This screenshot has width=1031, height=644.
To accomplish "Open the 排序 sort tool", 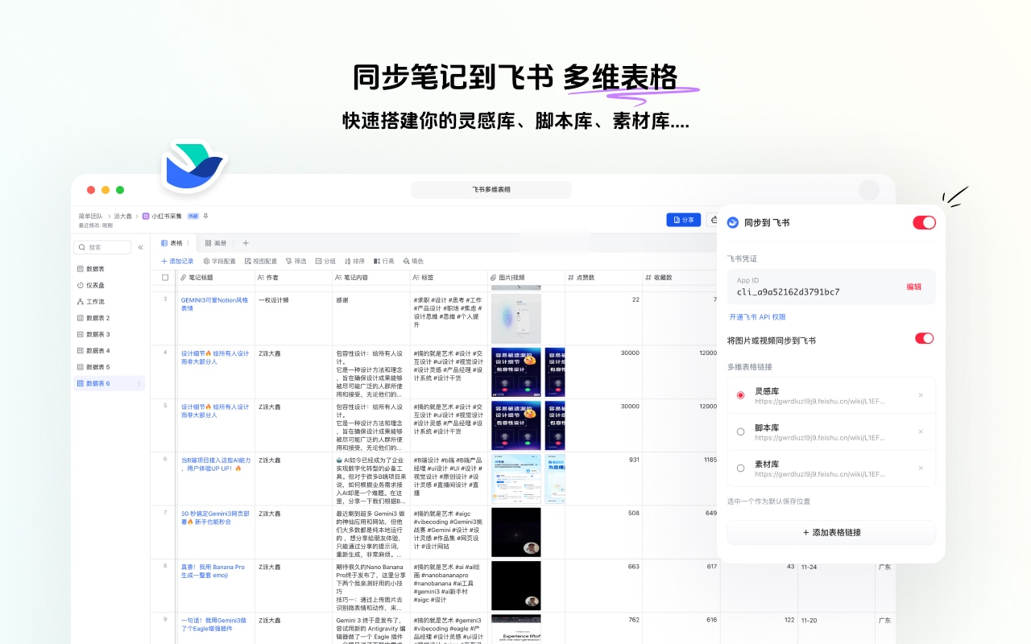I will point(354,261).
